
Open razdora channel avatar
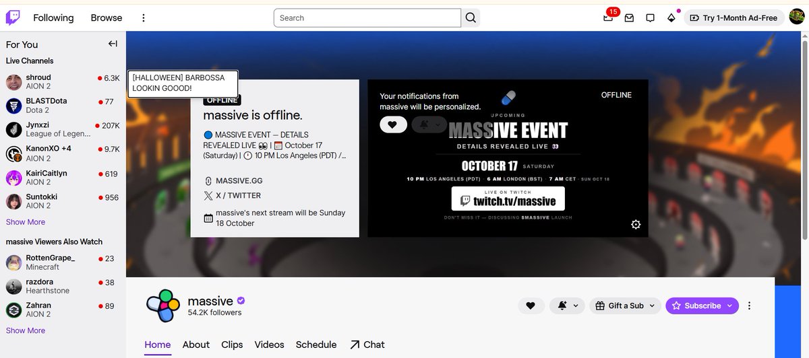coord(14,287)
